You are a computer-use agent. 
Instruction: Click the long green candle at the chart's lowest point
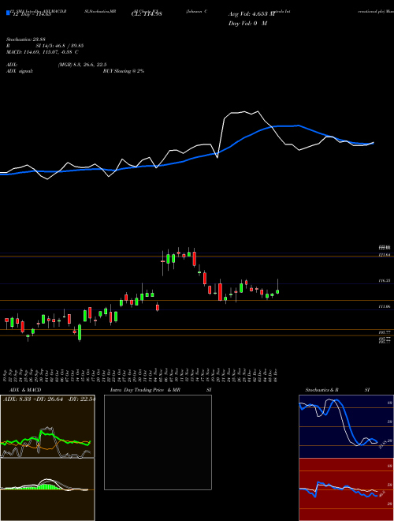point(80,332)
